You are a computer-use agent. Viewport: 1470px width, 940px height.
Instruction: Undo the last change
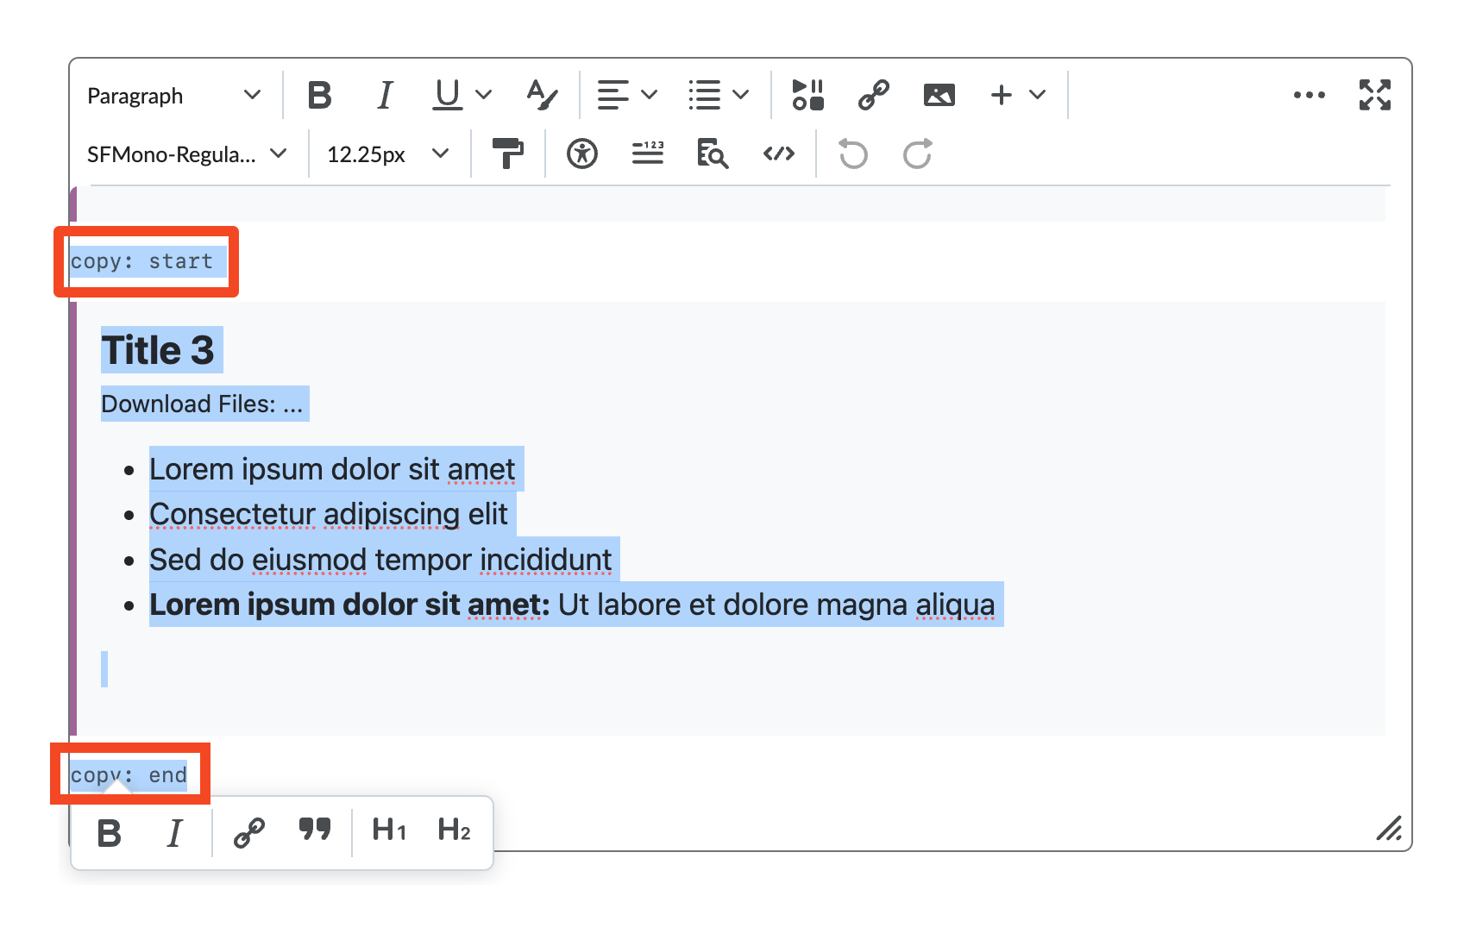(851, 154)
